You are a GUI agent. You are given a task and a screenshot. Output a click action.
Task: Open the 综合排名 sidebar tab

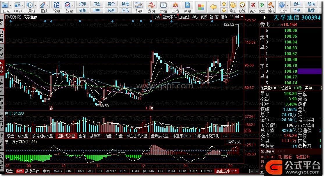(2, 121)
